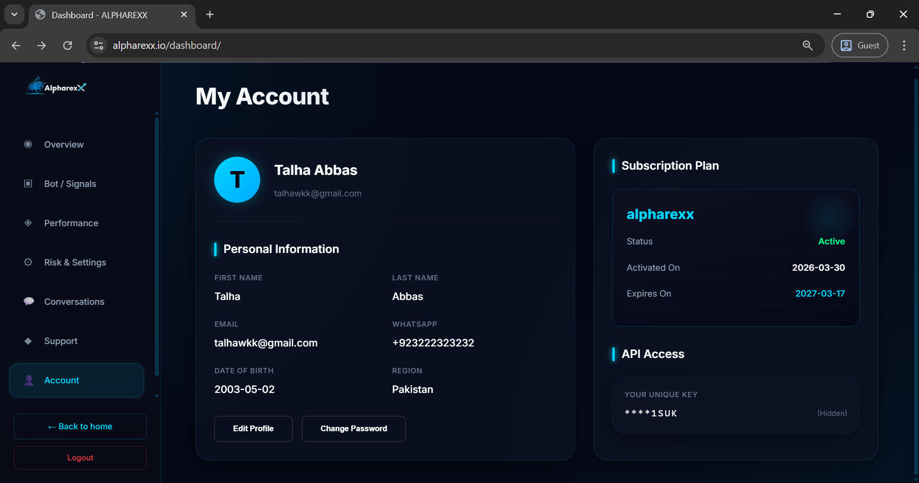Click the (Hidden) label beside API key
919x483 pixels.
(832, 413)
